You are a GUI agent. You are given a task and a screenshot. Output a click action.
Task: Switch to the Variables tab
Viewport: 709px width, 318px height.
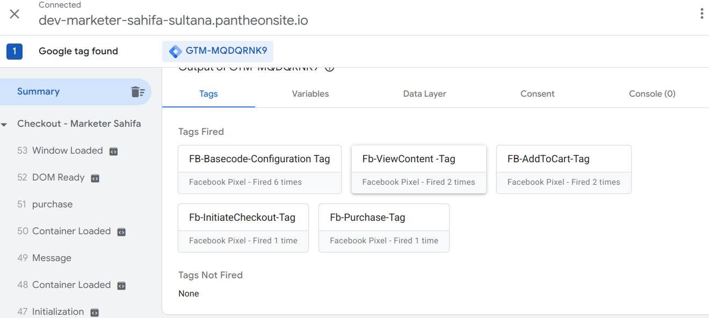pyautogui.click(x=310, y=93)
